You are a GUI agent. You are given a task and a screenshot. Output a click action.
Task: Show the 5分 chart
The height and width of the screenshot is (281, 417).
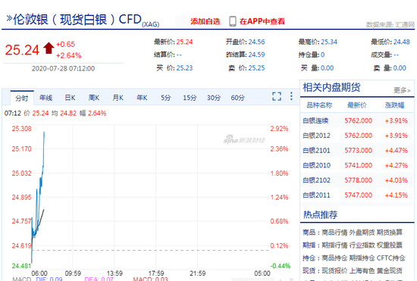165,98
